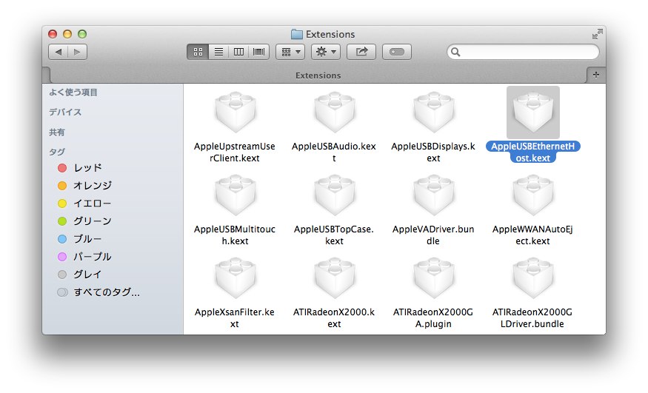Click the ATIRadeonX2000GA.plugin file name label
This screenshot has height=393, width=648.
tap(433, 318)
